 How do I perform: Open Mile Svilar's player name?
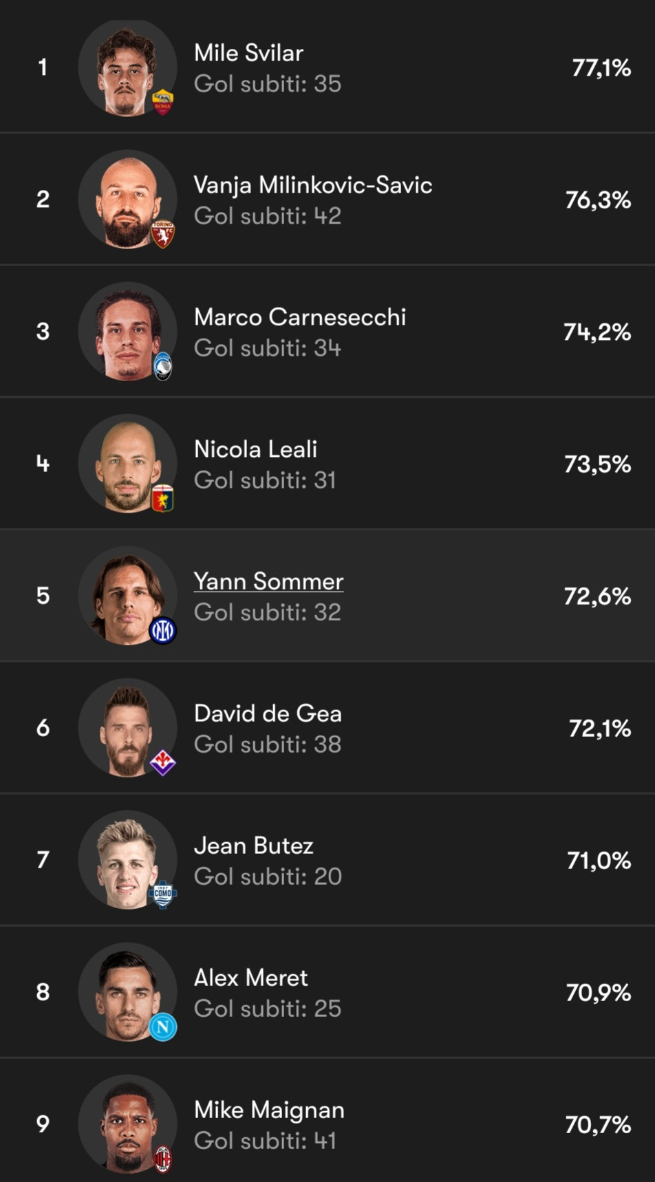point(248,53)
